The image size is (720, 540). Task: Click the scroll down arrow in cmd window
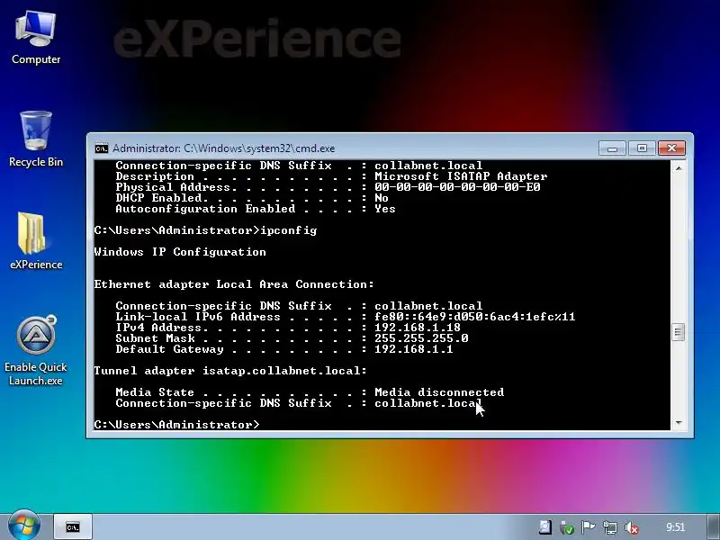point(679,423)
